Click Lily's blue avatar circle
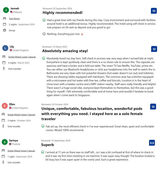The image size is (159, 175). (x=5, y=48)
